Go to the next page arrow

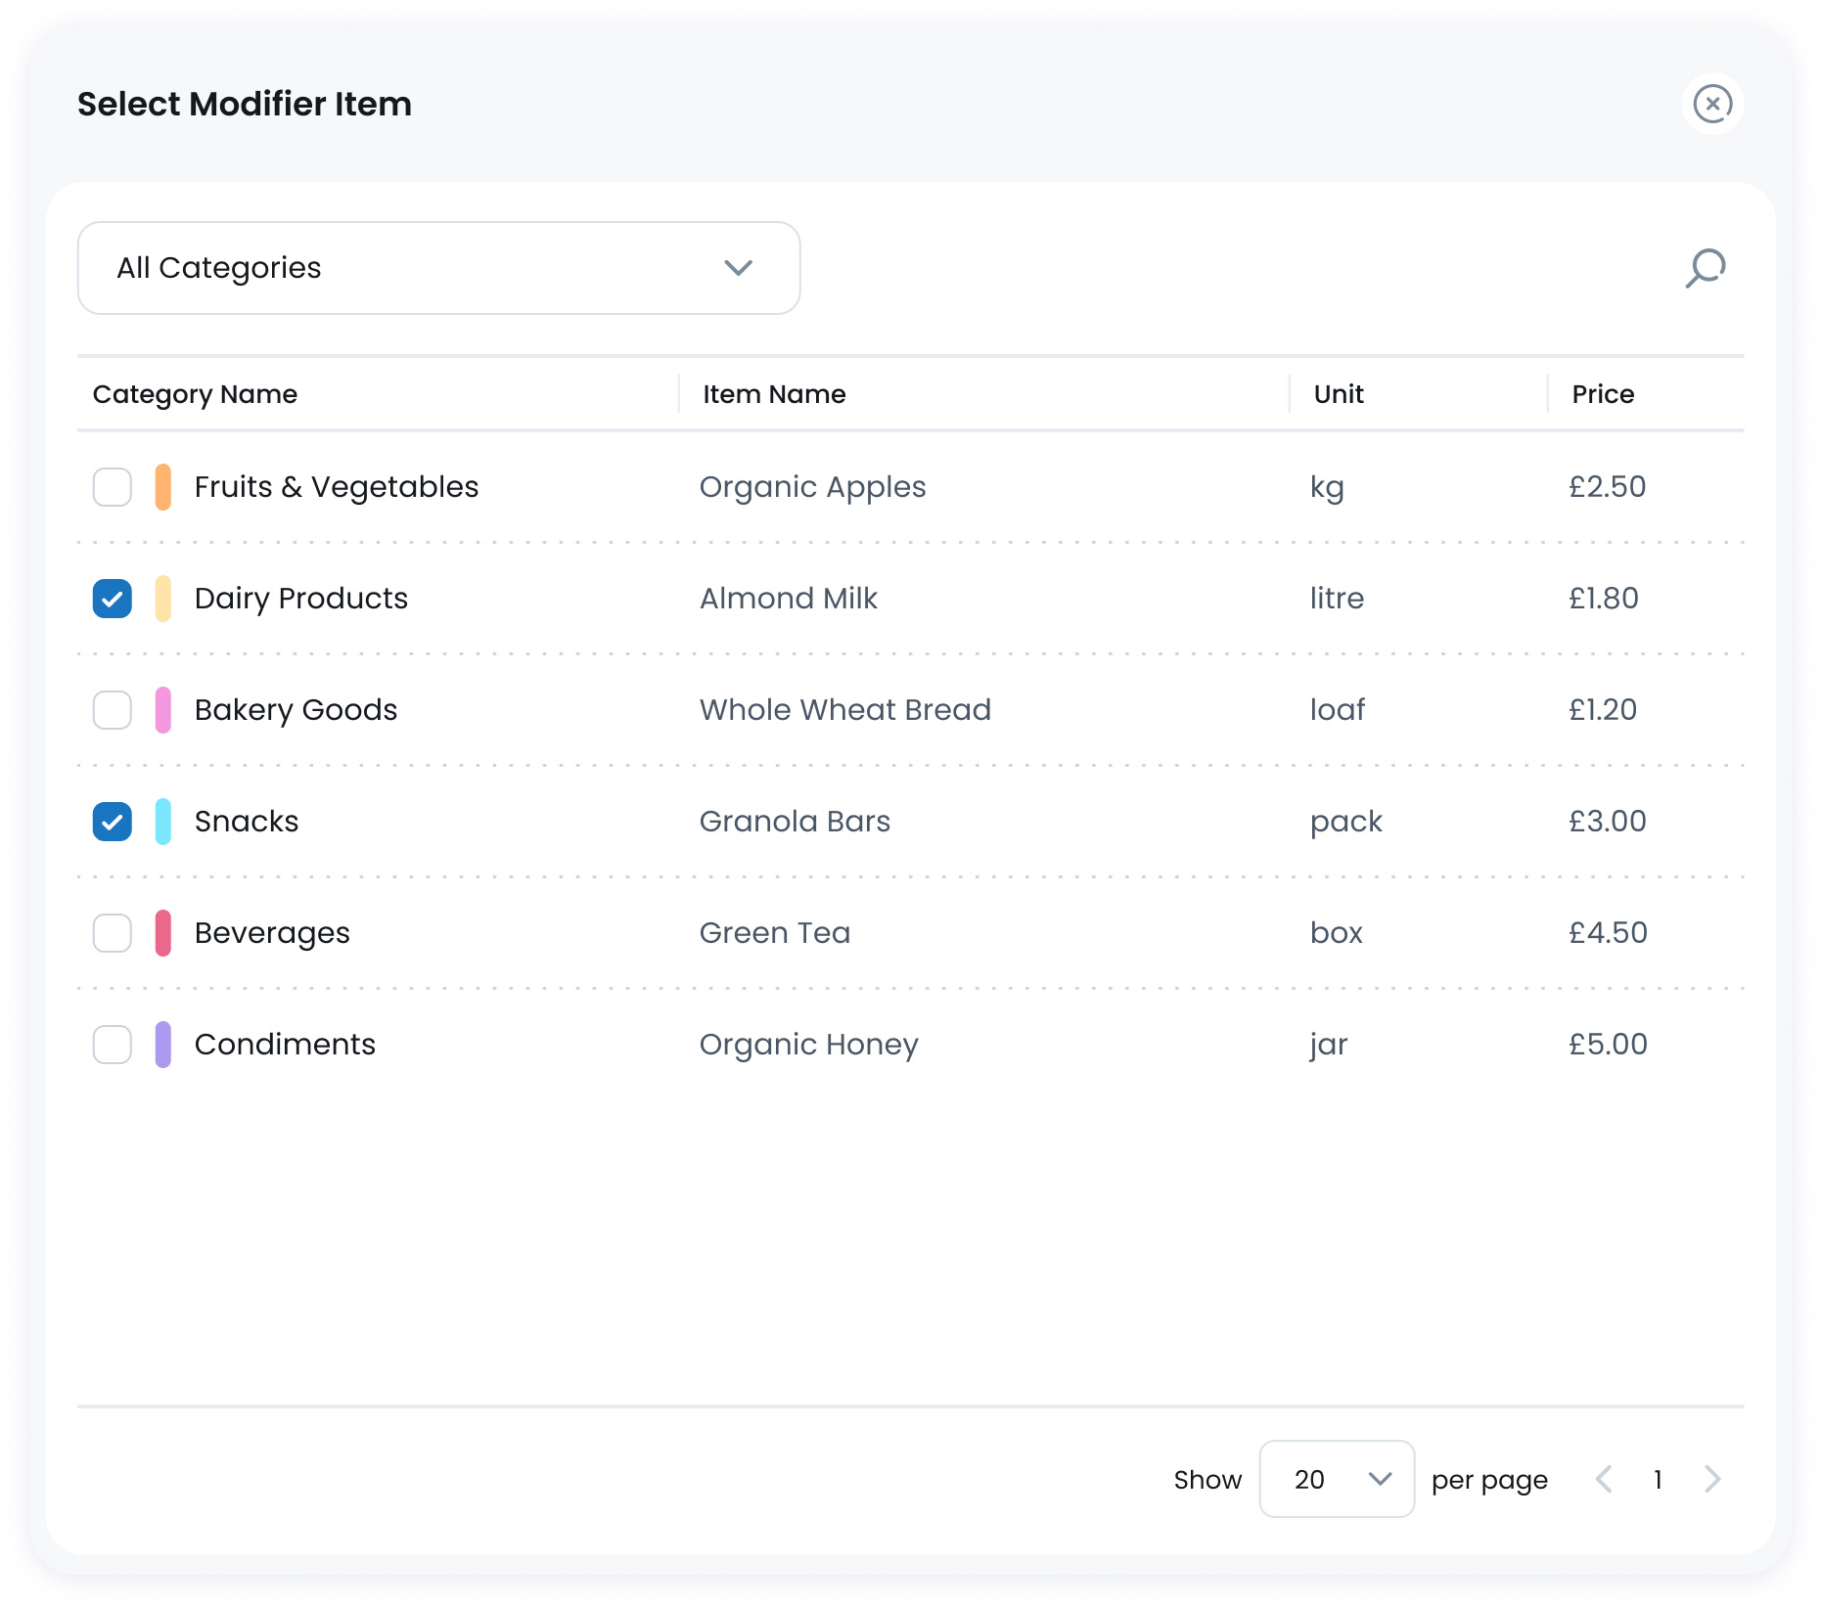coord(1711,1479)
